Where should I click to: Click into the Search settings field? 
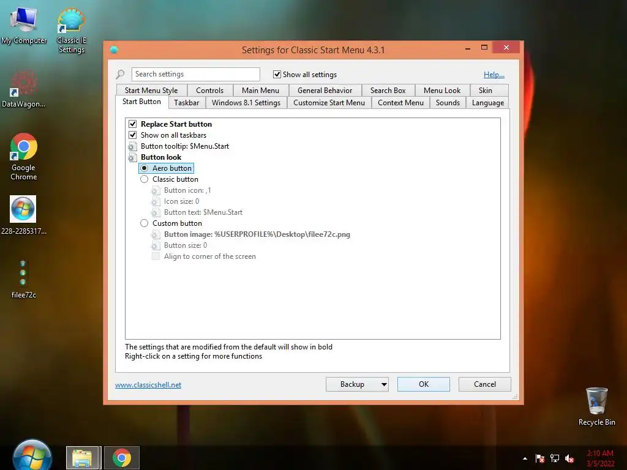coord(195,74)
